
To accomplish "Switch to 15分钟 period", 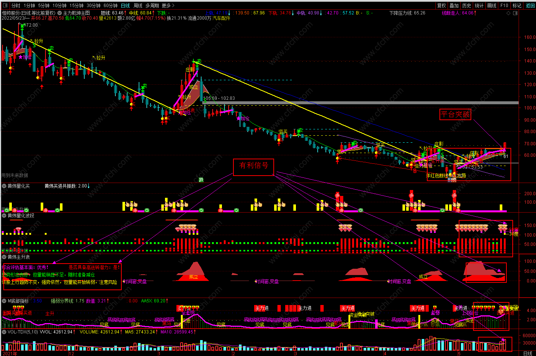I will pyautogui.click(x=77, y=6).
